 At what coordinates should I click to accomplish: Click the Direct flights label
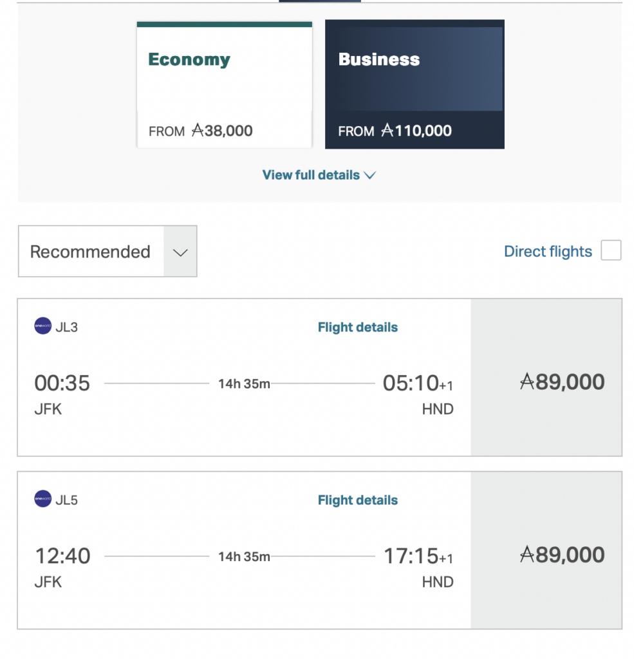coord(548,252)
